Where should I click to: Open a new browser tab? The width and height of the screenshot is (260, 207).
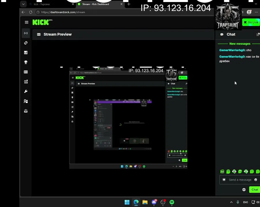pos(129,4)
